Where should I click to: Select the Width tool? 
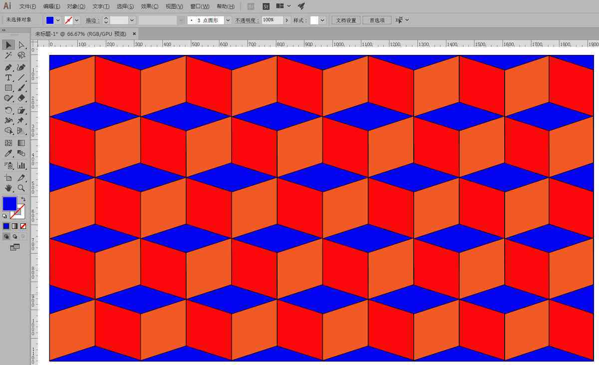(8, 120)
